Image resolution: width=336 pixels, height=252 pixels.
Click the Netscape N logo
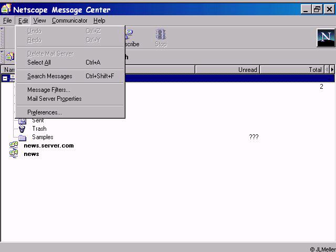326,38
